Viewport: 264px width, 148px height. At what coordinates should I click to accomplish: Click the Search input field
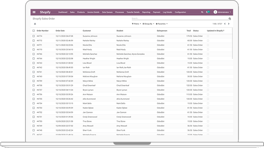pyautogui.click(x=180, y=18)
